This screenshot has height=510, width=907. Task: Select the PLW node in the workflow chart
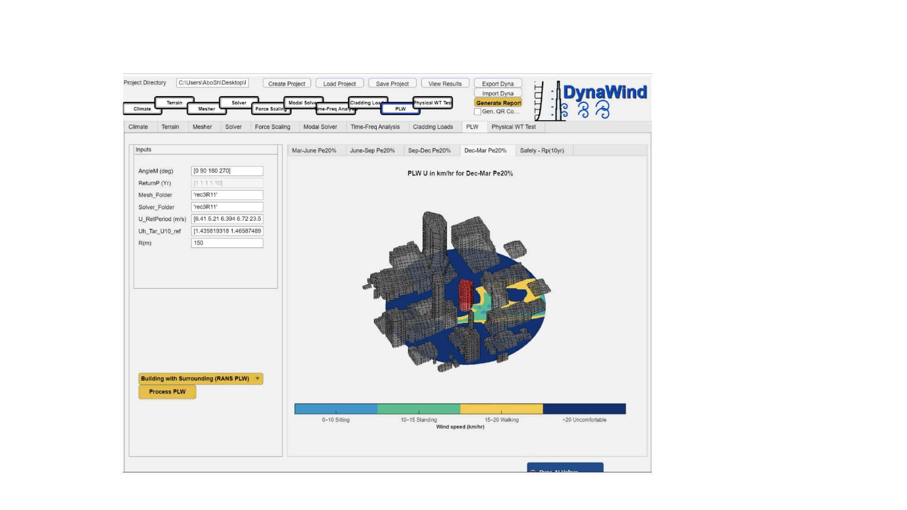pyautogui.click(x=401, y=109)
